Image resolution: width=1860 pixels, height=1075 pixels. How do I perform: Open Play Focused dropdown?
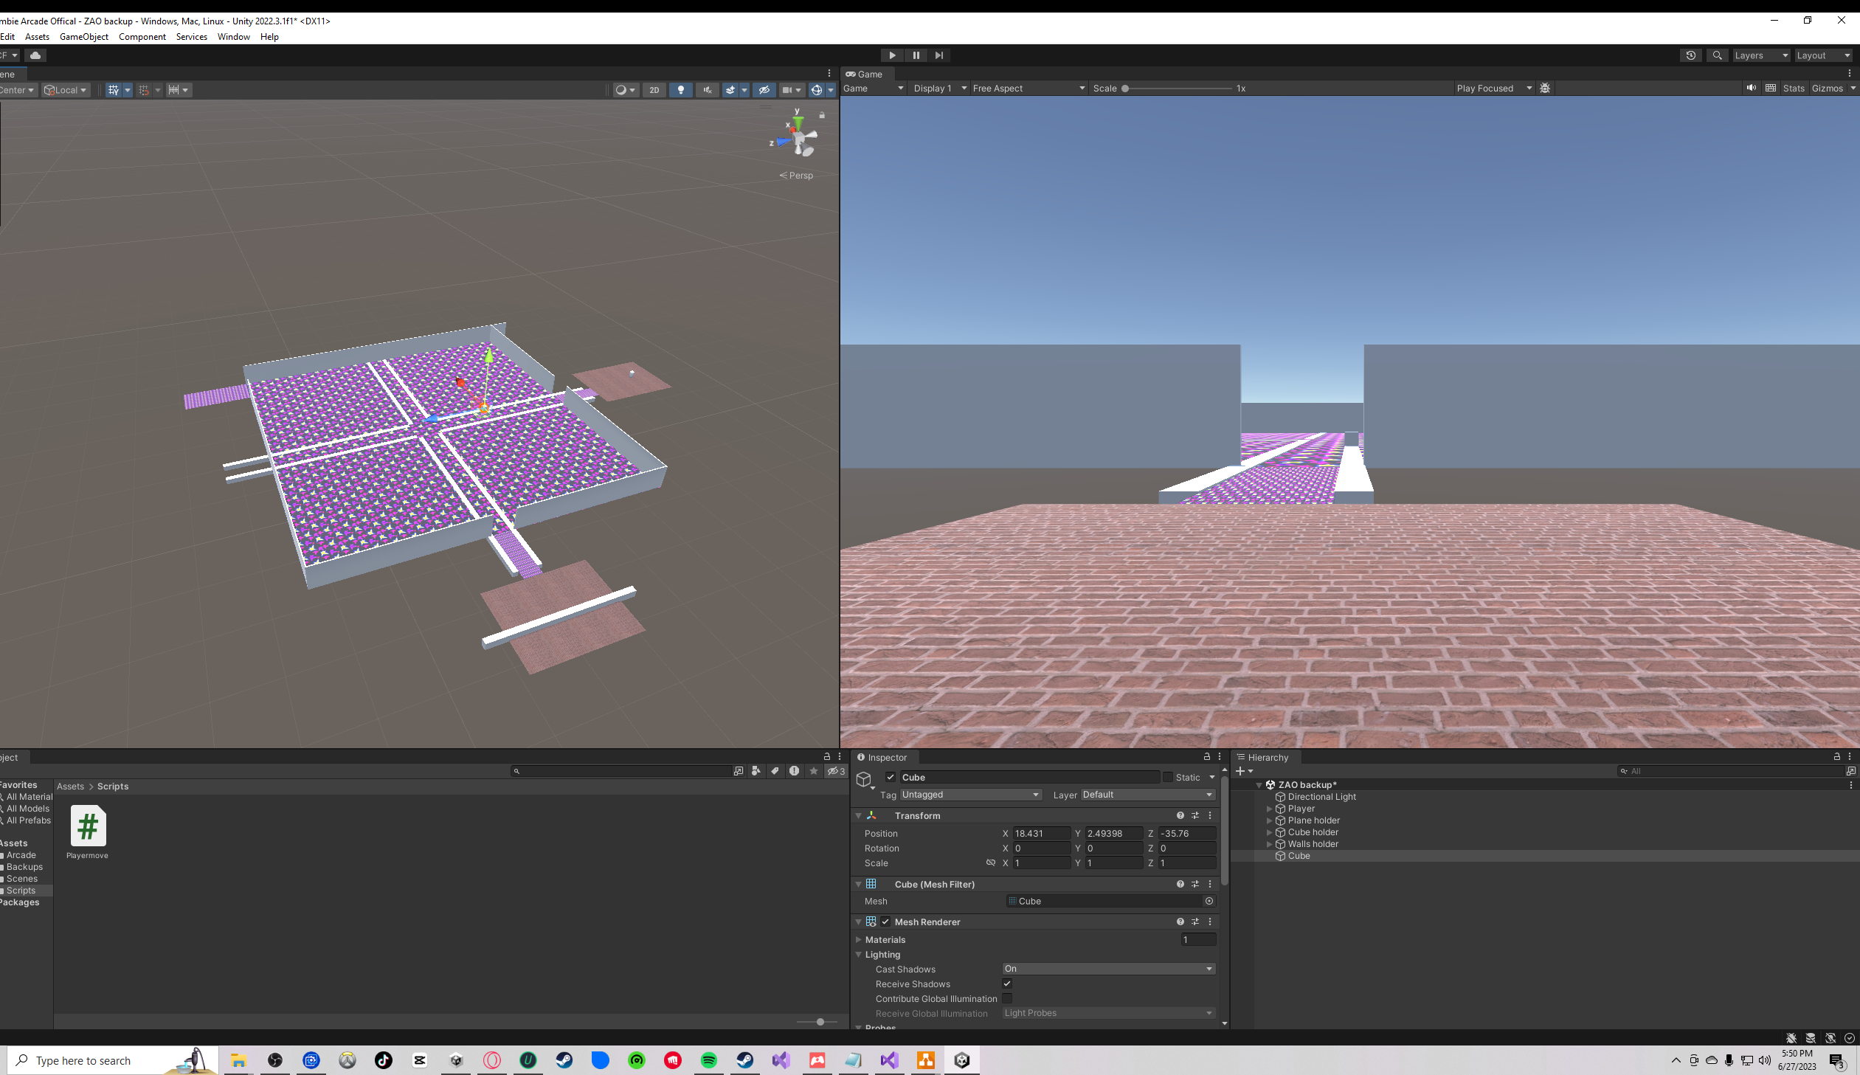click(1494, 88)
